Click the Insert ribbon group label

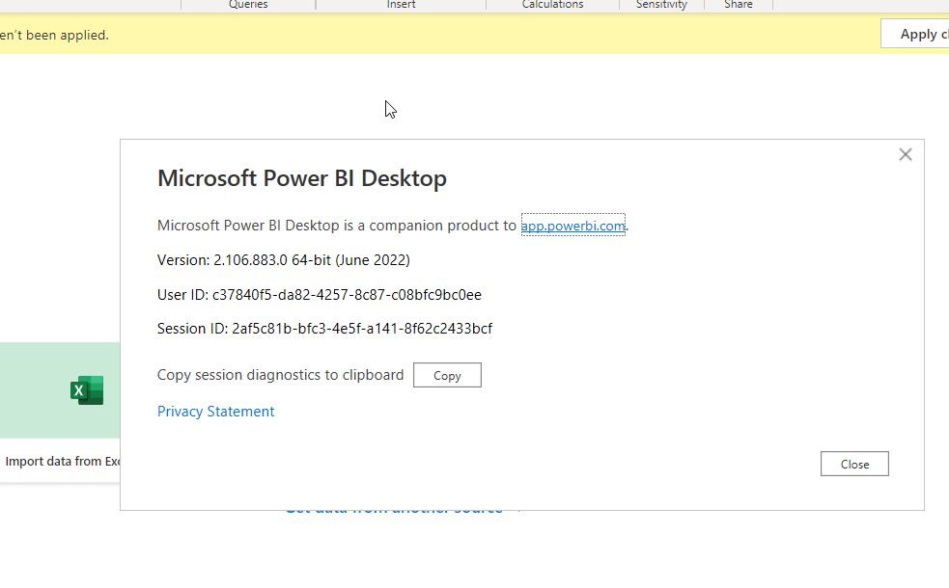pyautogui.click(x=401, y=4)
